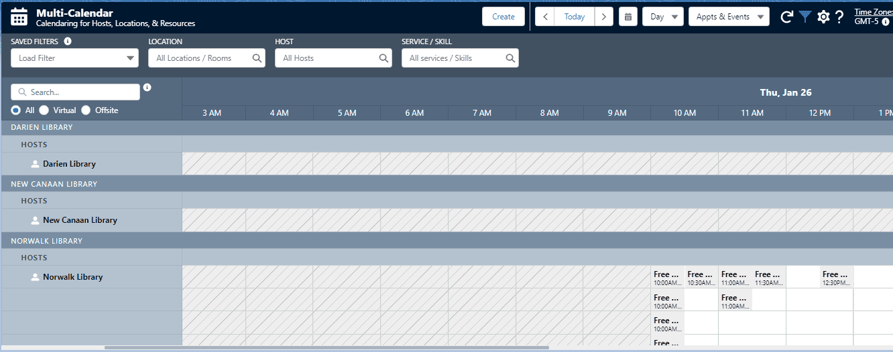
Task: Go to next day arrow
Action: tap(604, 17)
